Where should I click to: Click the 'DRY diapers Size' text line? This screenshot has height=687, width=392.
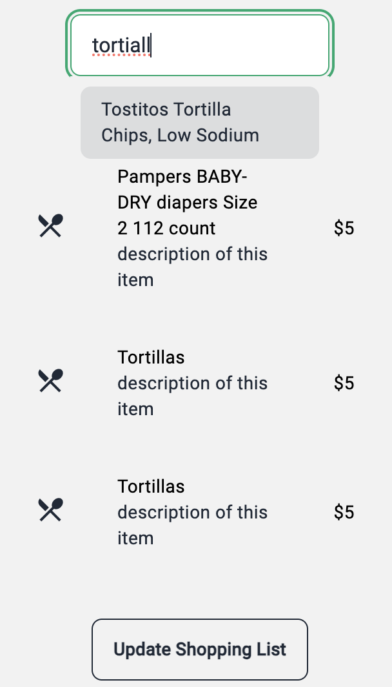(187, 203)
